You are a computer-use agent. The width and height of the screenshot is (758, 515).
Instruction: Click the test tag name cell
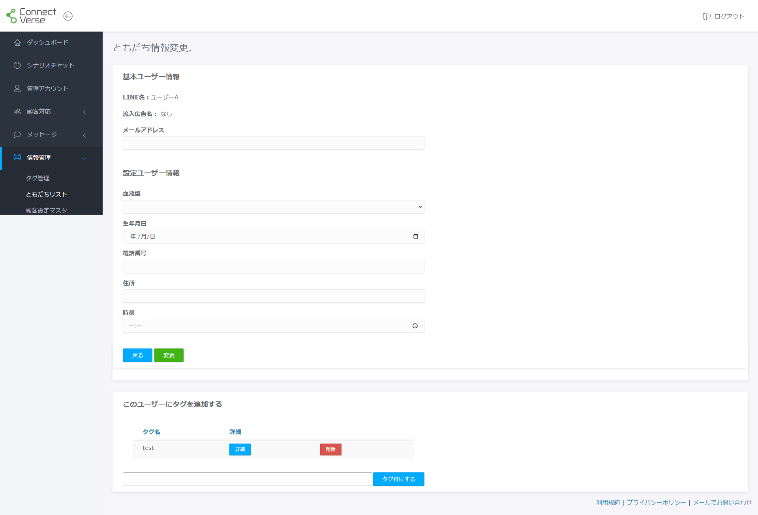coord(148,448)
